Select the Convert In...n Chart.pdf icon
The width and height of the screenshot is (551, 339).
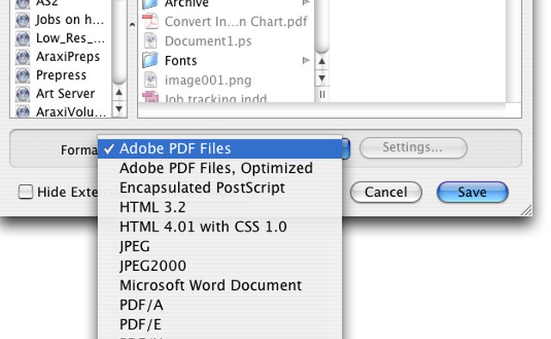tap(151, 21)
